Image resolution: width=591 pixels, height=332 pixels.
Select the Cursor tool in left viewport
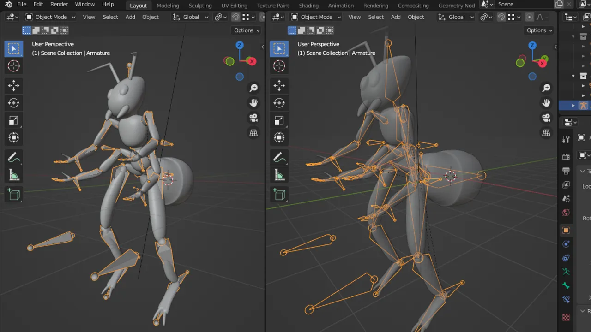[x=14, y=66]
